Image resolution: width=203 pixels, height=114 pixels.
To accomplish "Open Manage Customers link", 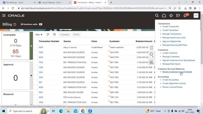I will [x=171, y=57].
